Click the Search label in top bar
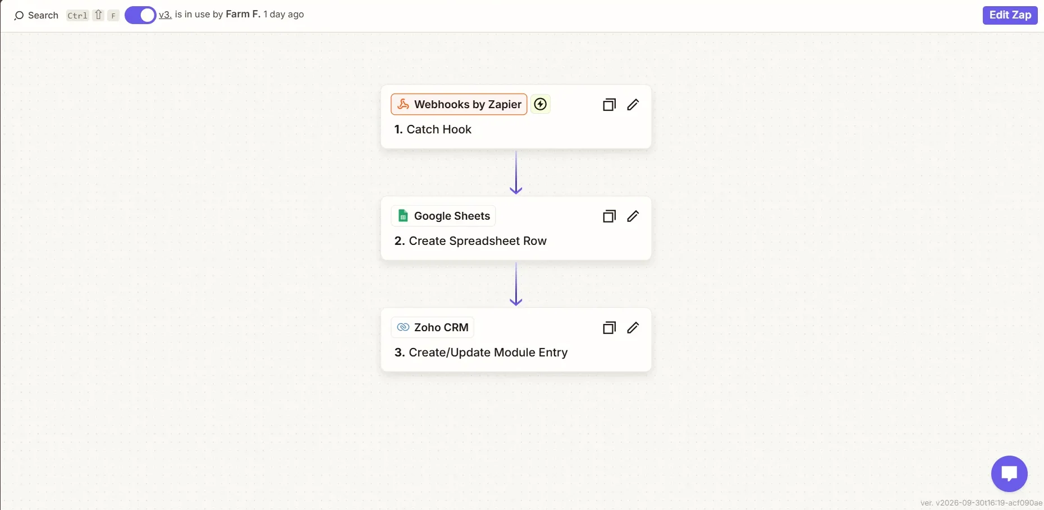1044x510 pixels. (x=43, y=16)
